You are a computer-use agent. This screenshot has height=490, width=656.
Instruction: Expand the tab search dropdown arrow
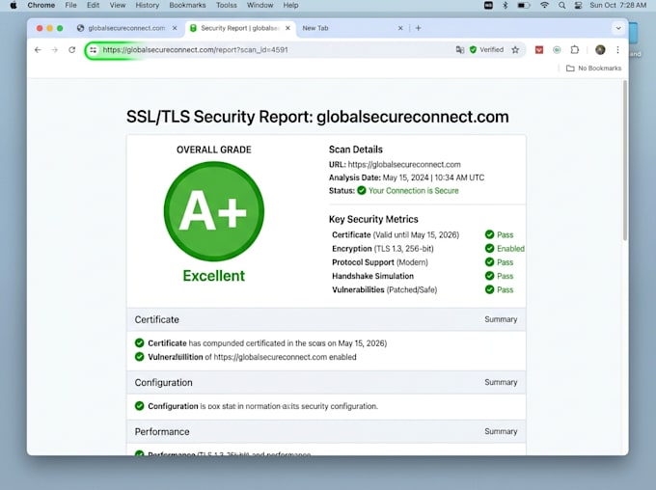618,28
